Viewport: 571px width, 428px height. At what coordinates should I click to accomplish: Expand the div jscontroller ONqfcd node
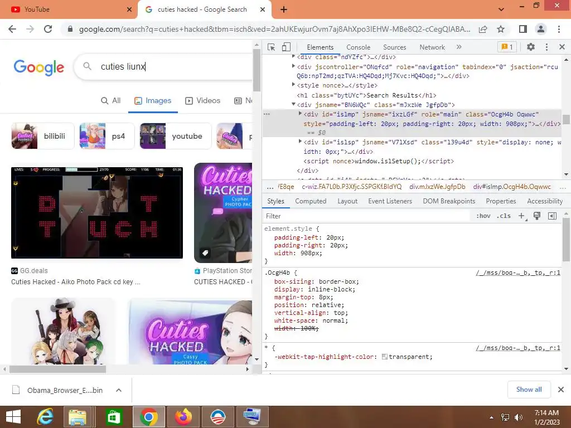tap(293, 66)
